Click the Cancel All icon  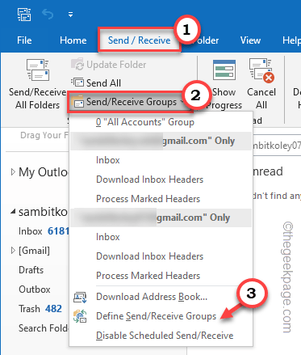pyautogui.click(x=261, y=70)
